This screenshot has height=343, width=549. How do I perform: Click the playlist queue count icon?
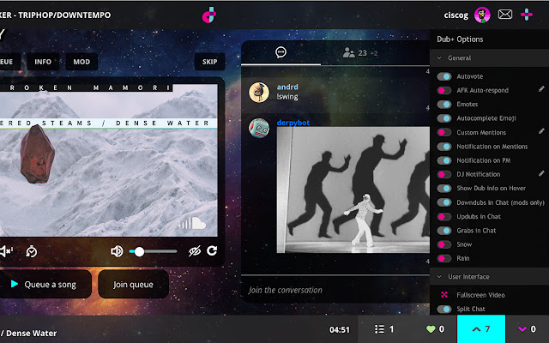[381, 329]
